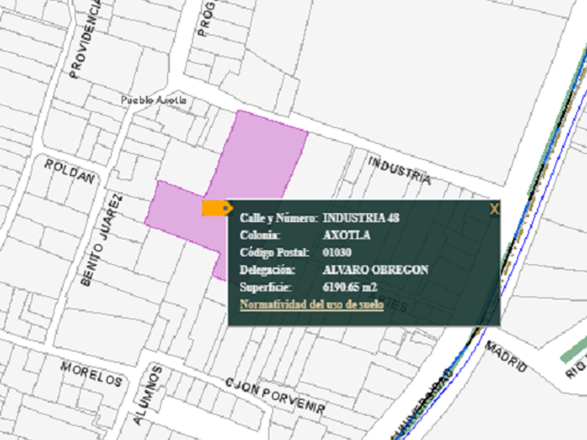
Task: Click the ALUMNOS street label
Action: click(148, 395)
